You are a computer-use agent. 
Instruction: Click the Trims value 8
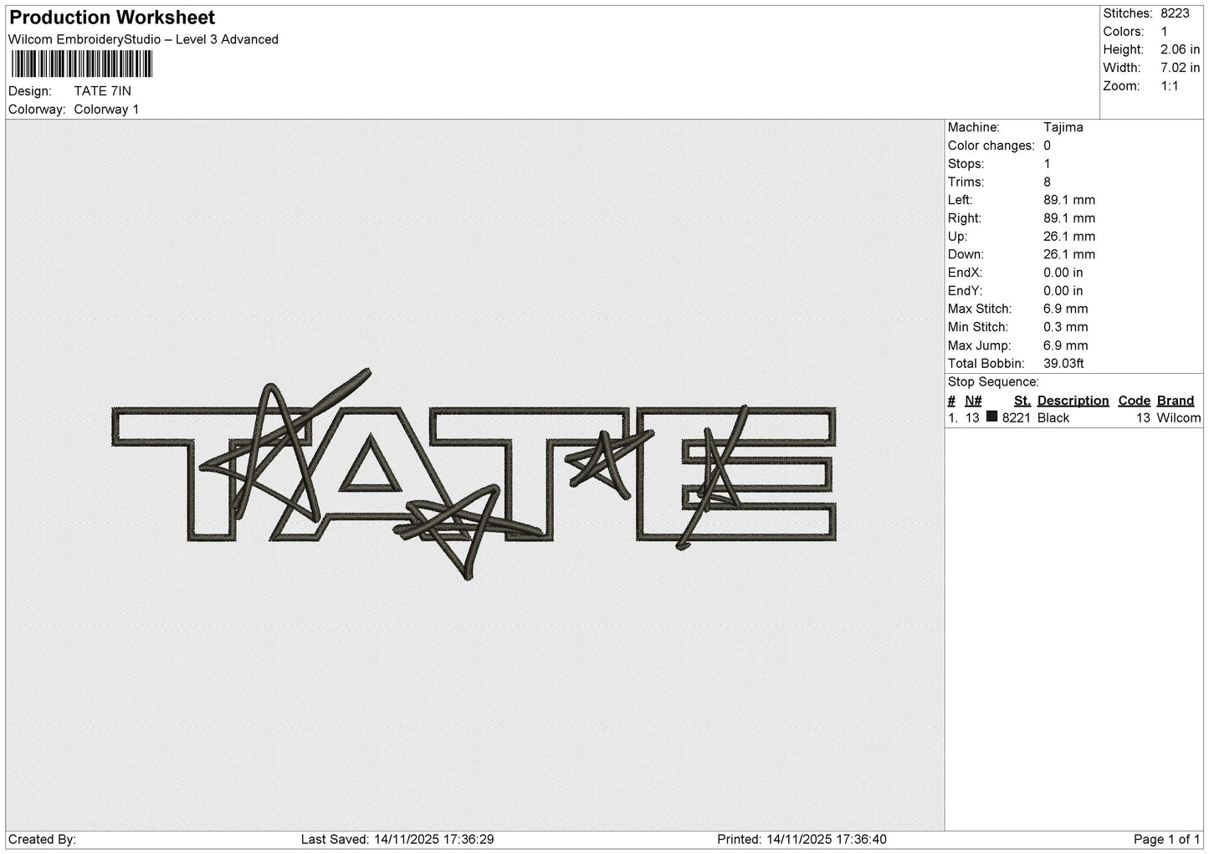1047,182
